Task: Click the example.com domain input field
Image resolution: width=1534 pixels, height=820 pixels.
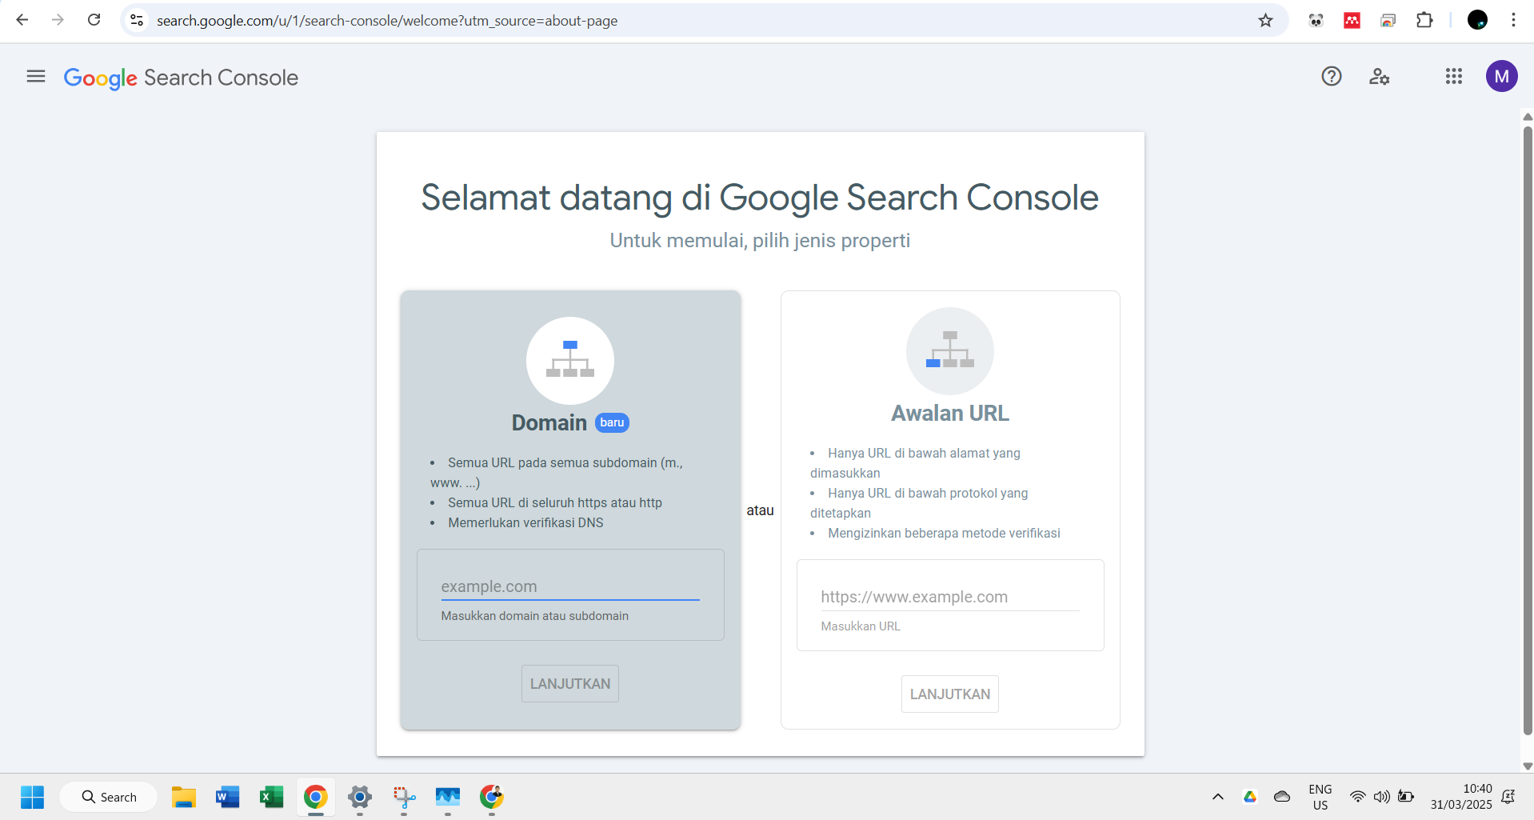Action: pos(570,586)
